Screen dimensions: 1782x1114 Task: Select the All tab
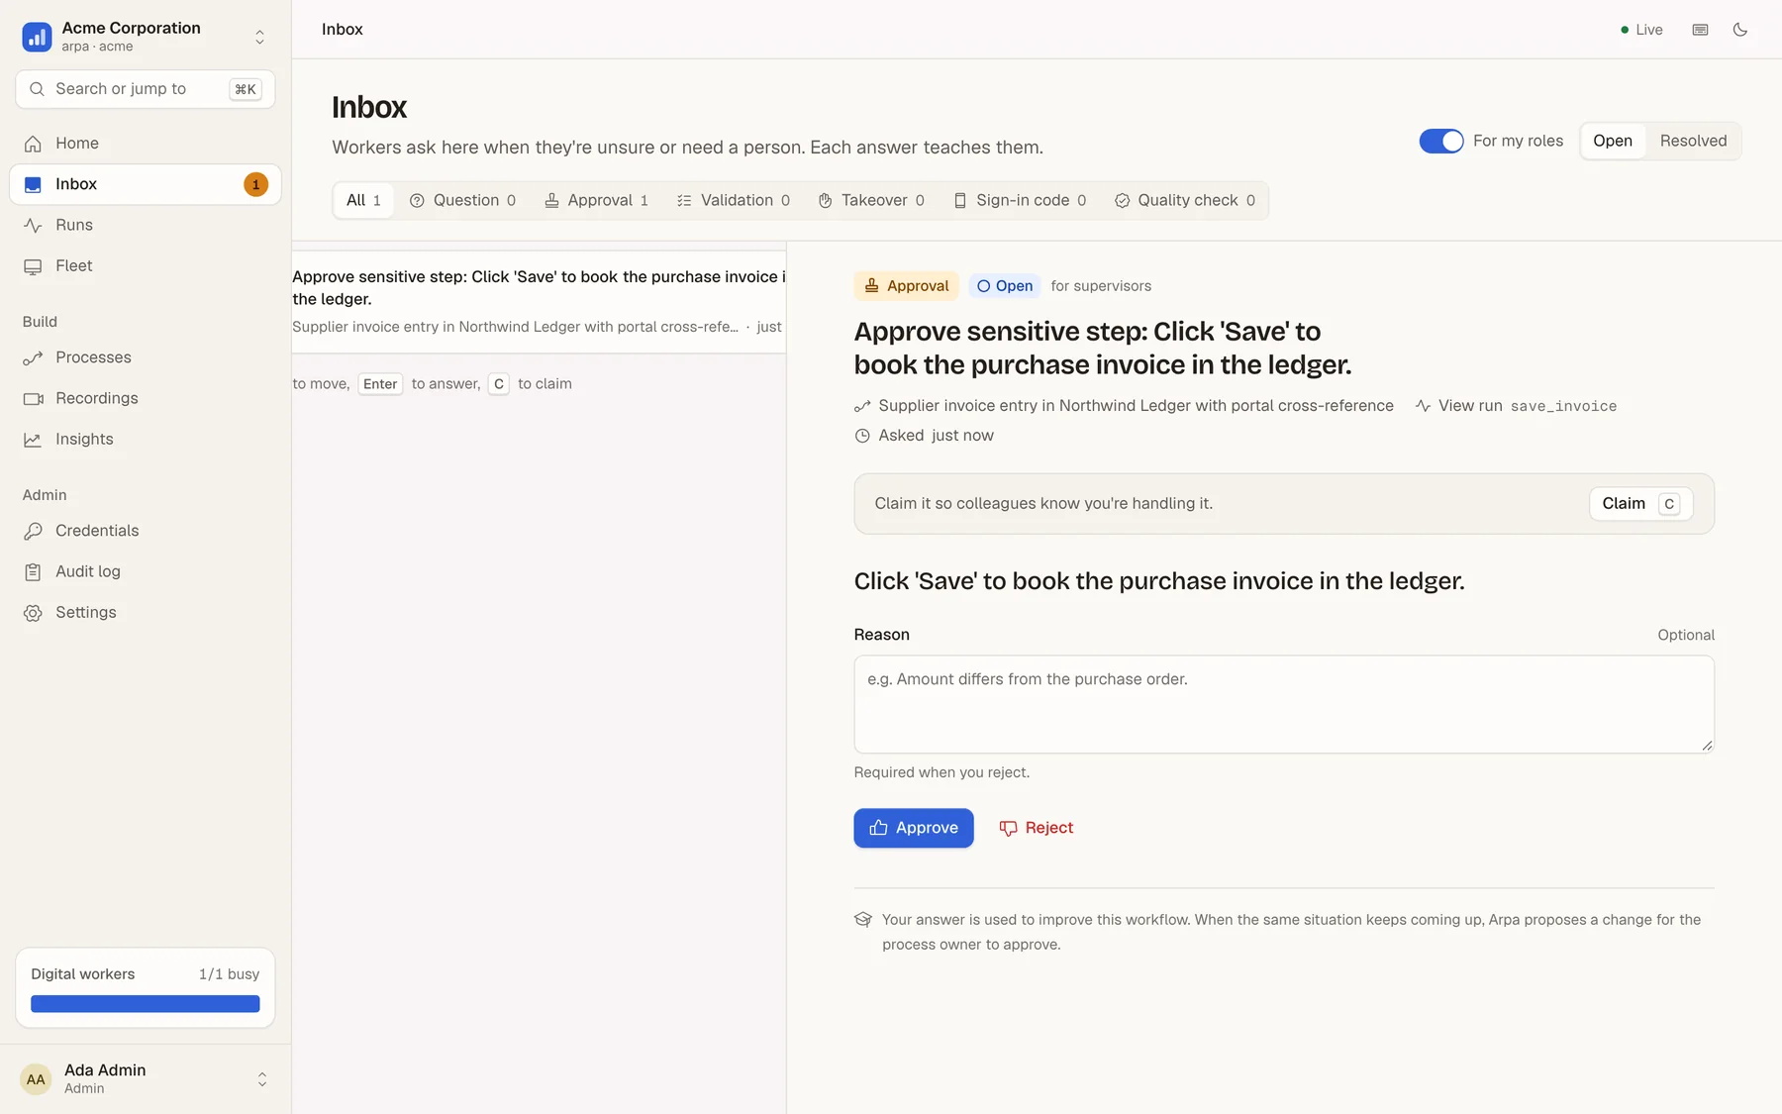363,201
